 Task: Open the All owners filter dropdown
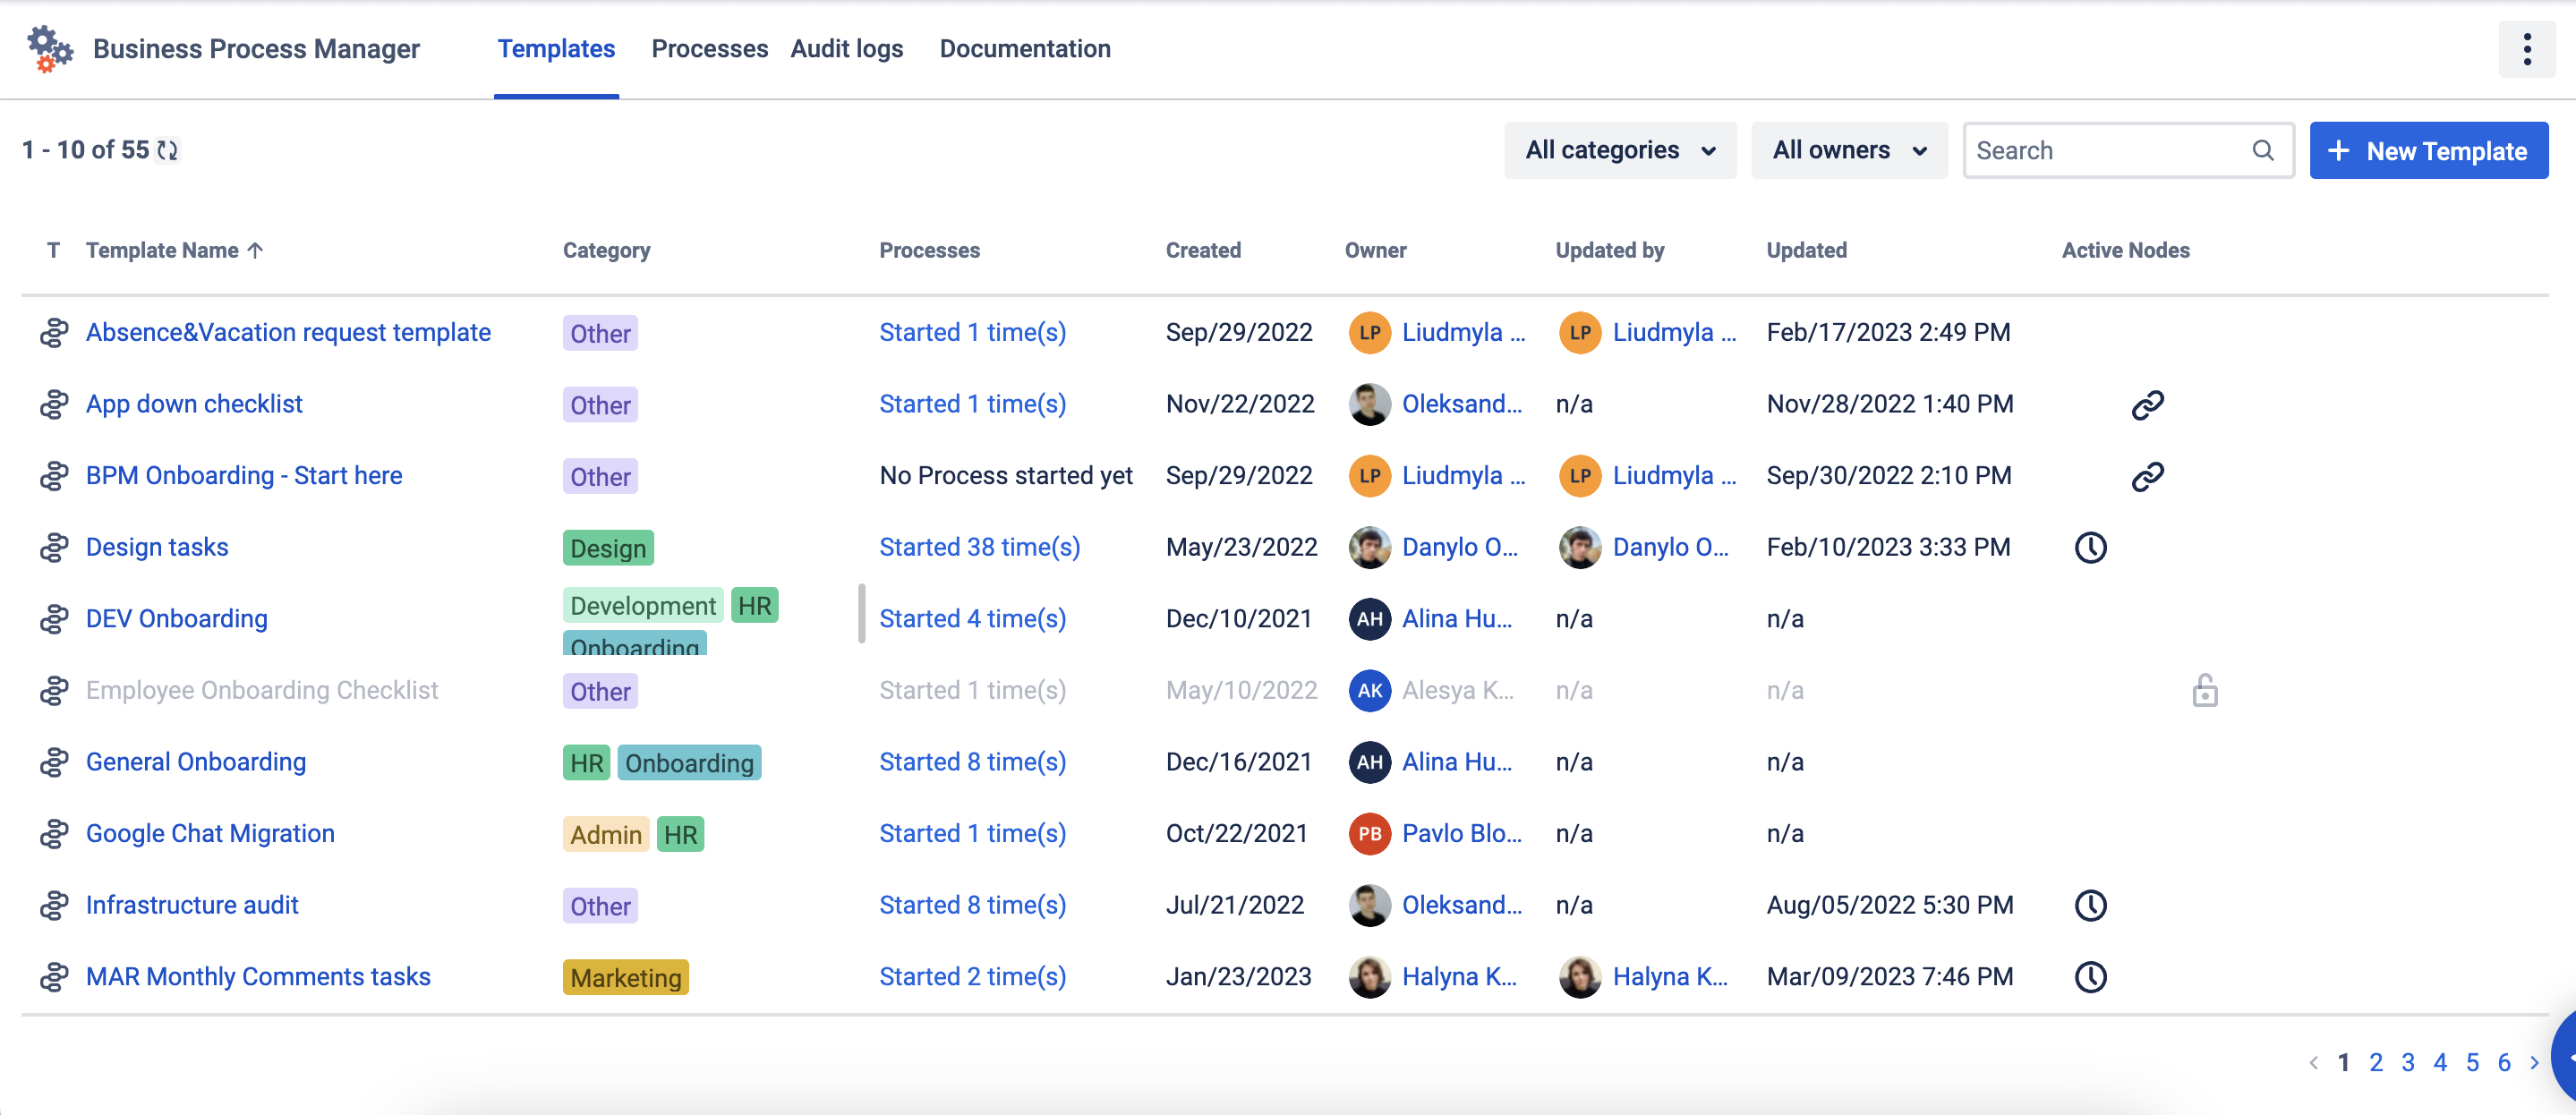(x=1848, y=151)
